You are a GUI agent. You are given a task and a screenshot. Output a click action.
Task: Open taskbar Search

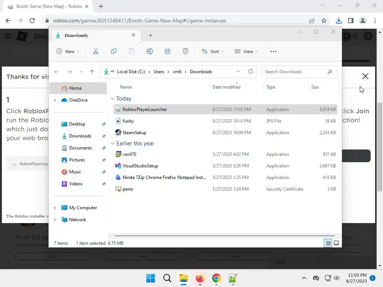(x=167, y=278)
